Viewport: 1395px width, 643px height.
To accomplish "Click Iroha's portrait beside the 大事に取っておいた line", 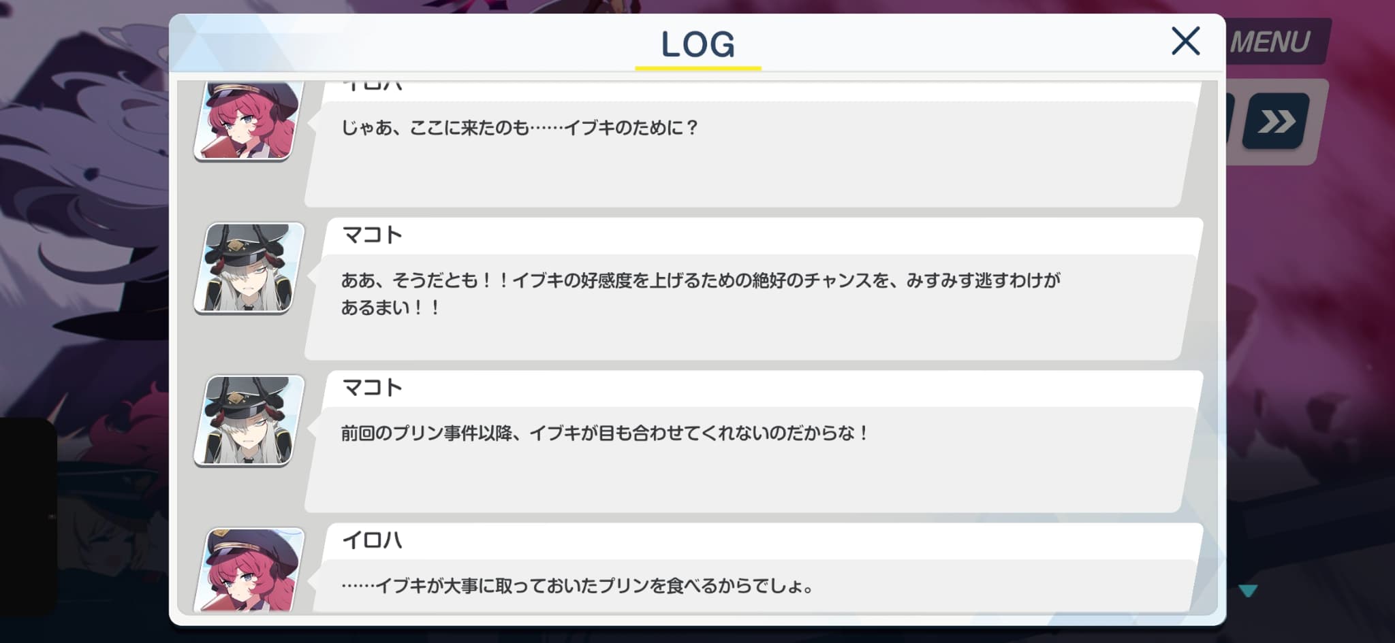I will [x=250, y=570].
